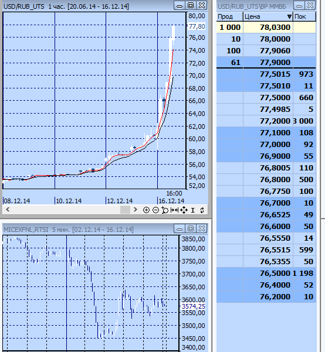
Task: Maximize the USD/RUB_UTS chart window
Action: pyautogui.click(x=191, y=6)
